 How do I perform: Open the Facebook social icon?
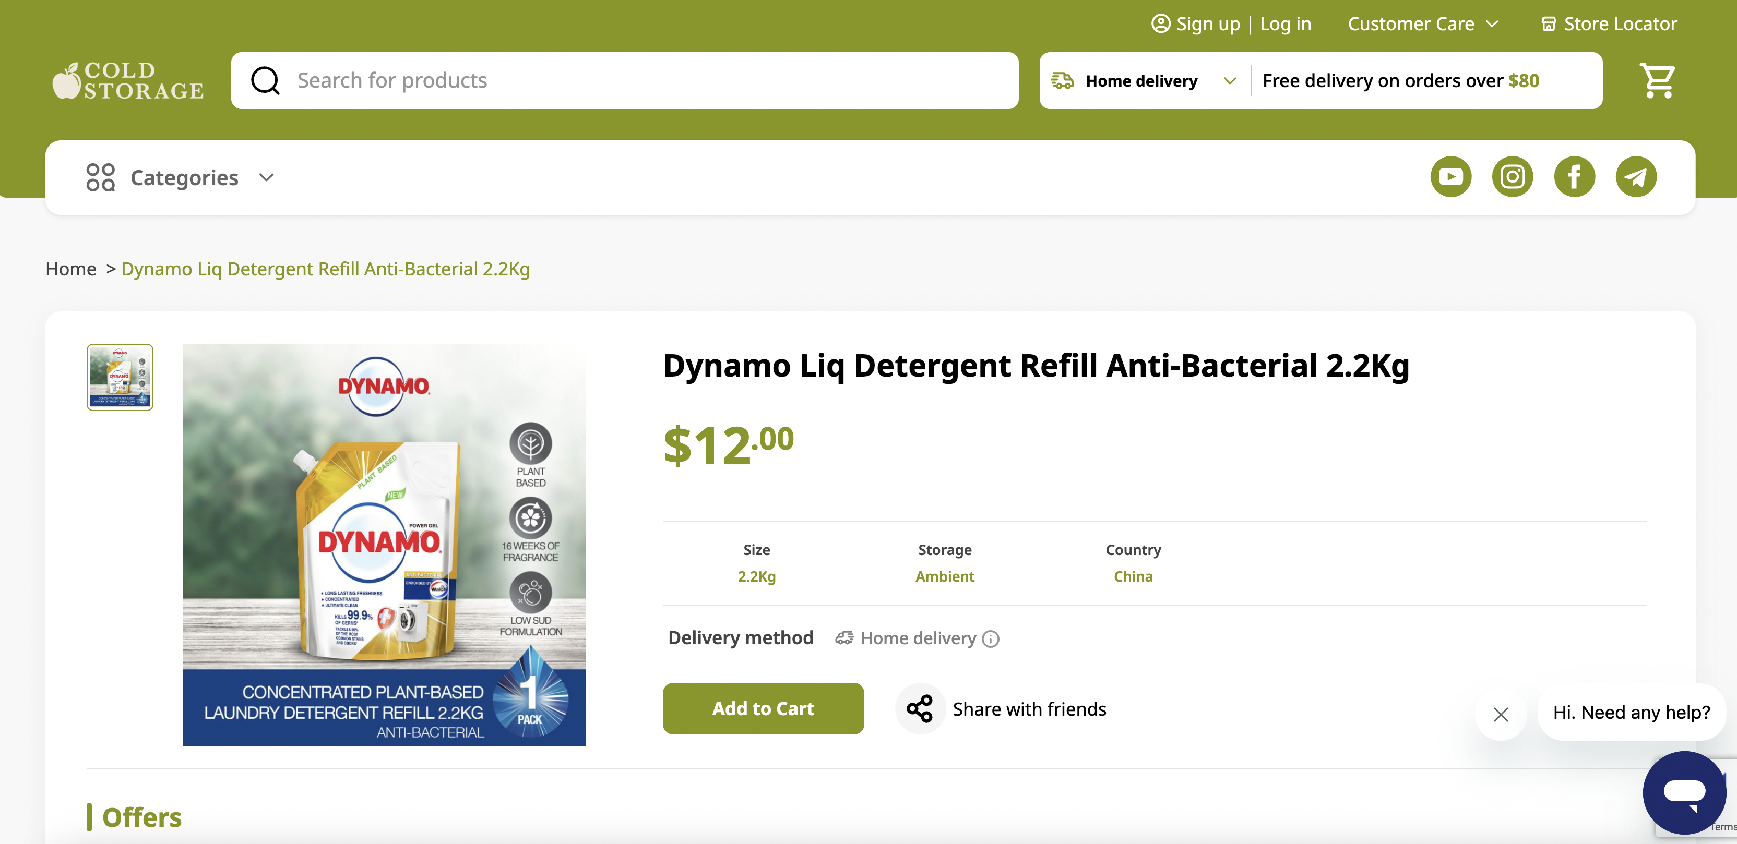click(1574, 177)
